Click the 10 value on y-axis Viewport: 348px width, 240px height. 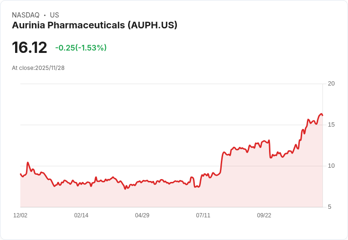pos(331,166)
